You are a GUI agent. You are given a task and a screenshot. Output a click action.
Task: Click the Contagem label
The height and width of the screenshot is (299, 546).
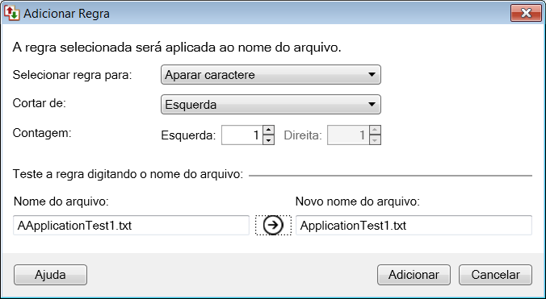click(42, 133)
